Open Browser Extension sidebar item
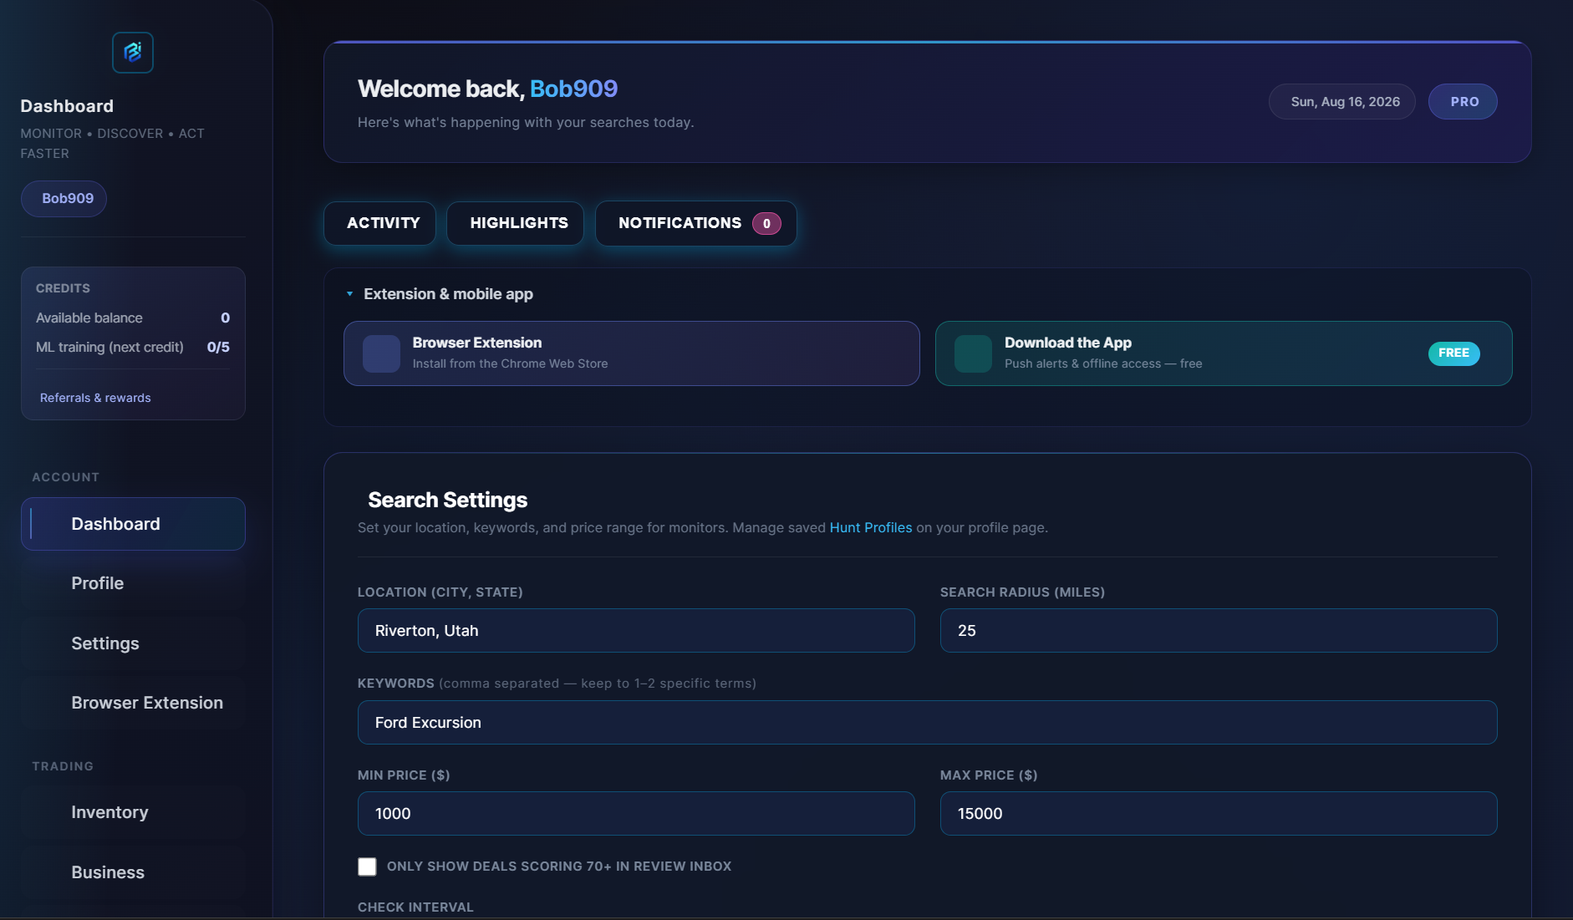Image resolution: width=1573 pixels, height=920 pixels. coord(133,703)
